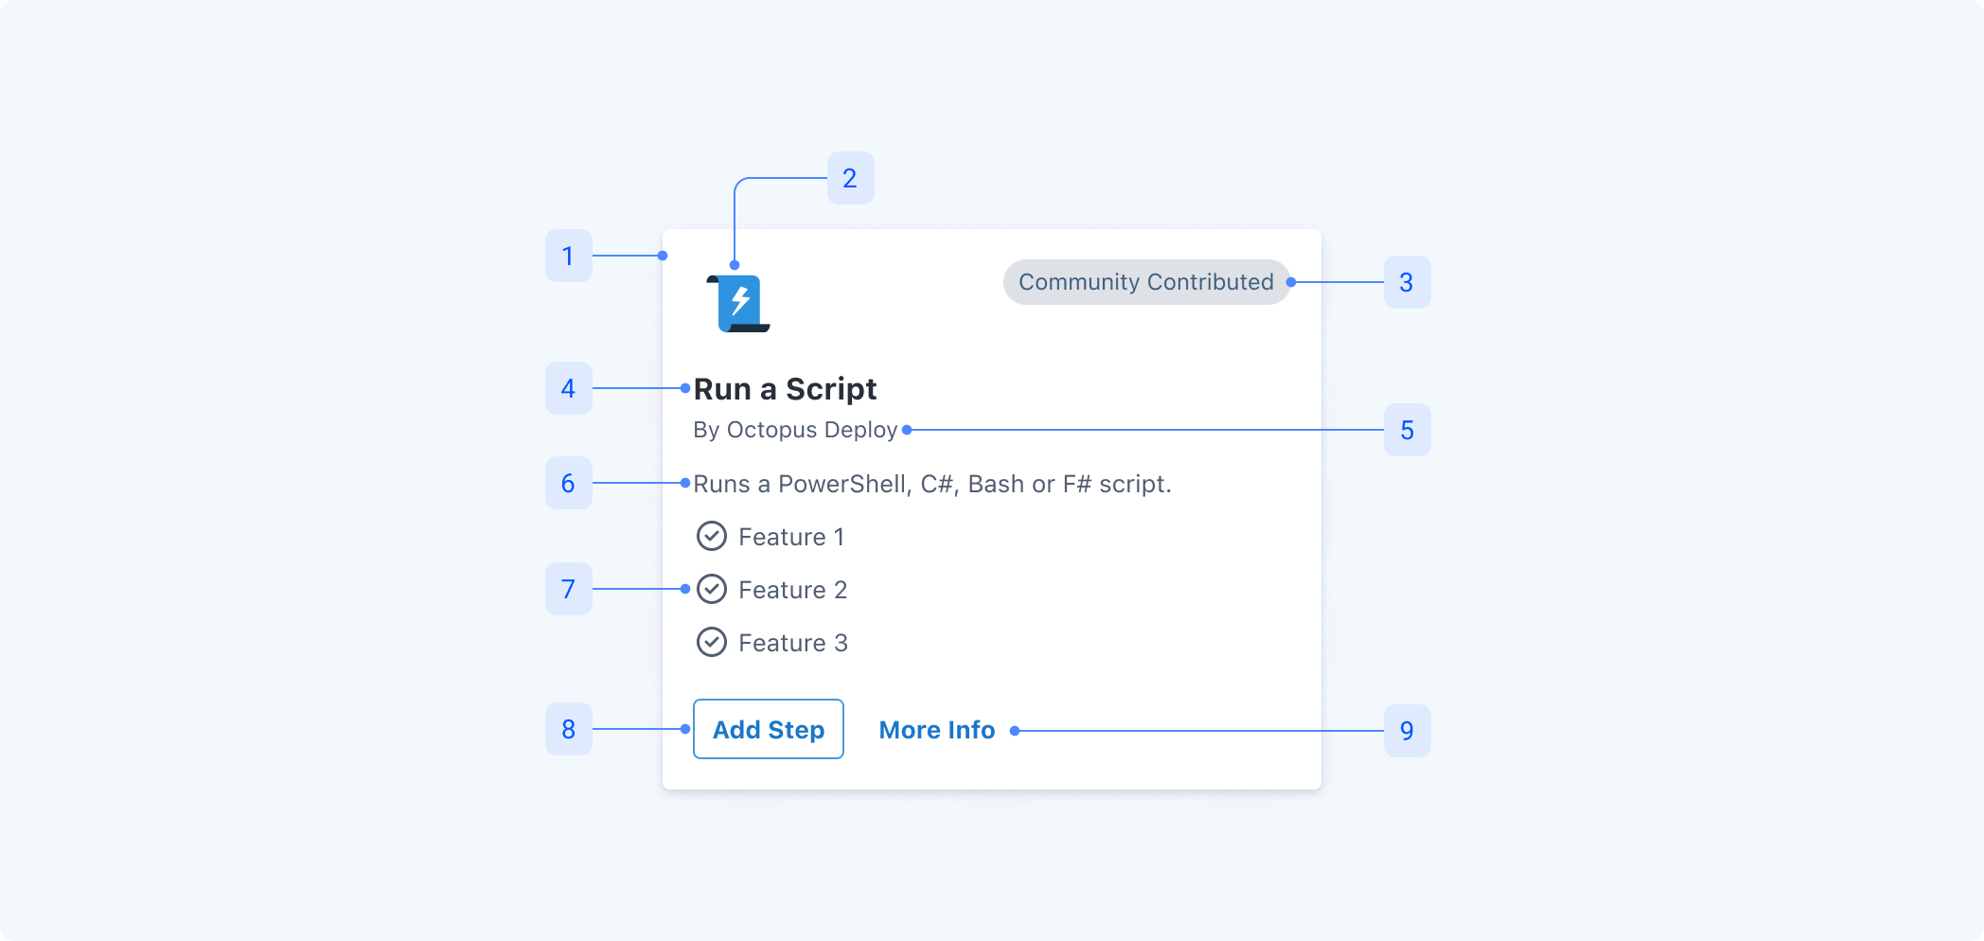This screenshot has height=941, width=1984.
Task: Click annotation marker number 4
Action: [568, 388]
